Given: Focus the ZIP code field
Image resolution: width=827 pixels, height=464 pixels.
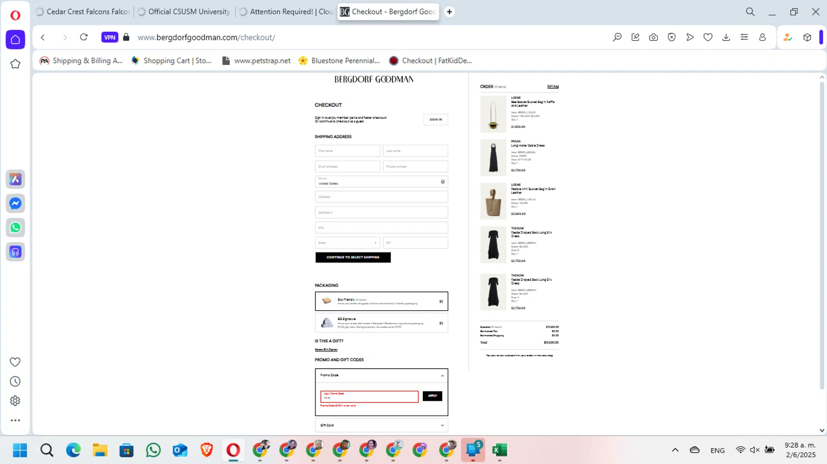Looking at the screenshot, I should click(x=416, y=243).
